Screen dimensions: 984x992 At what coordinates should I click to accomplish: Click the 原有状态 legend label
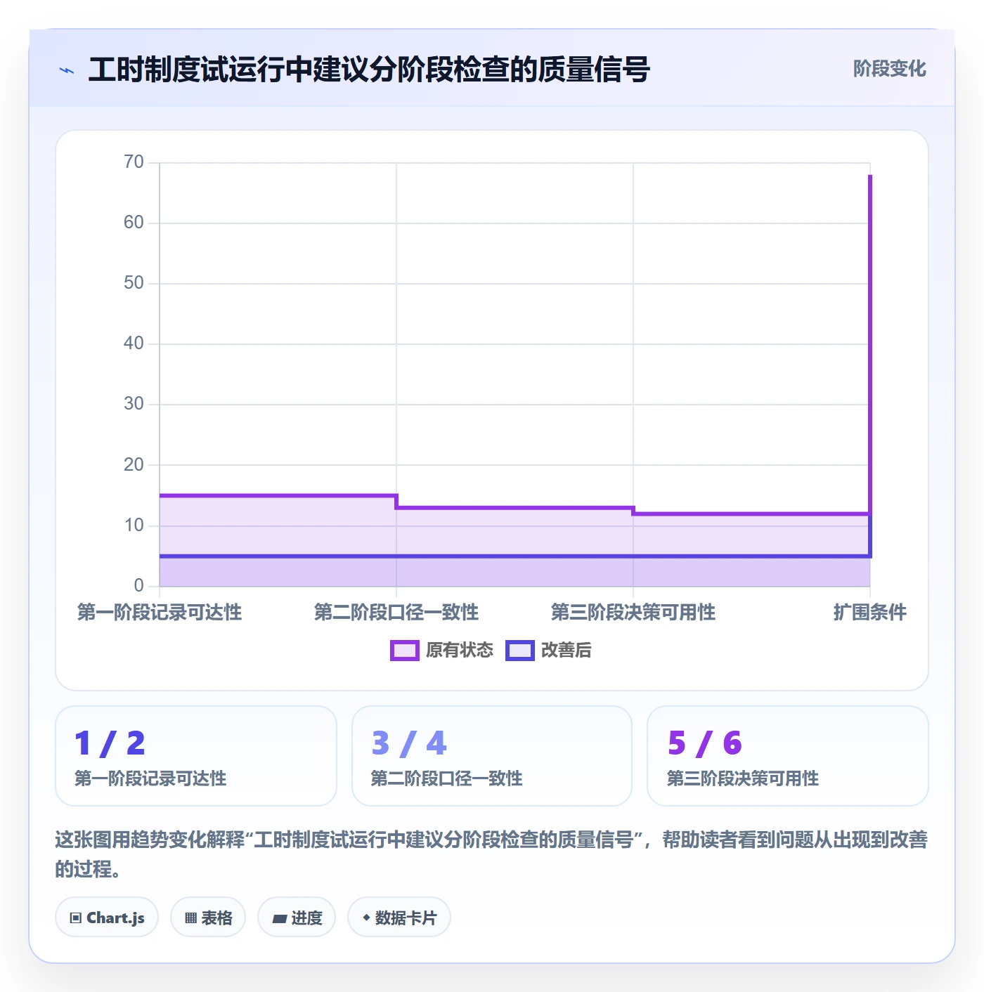[x=460, y=651]
